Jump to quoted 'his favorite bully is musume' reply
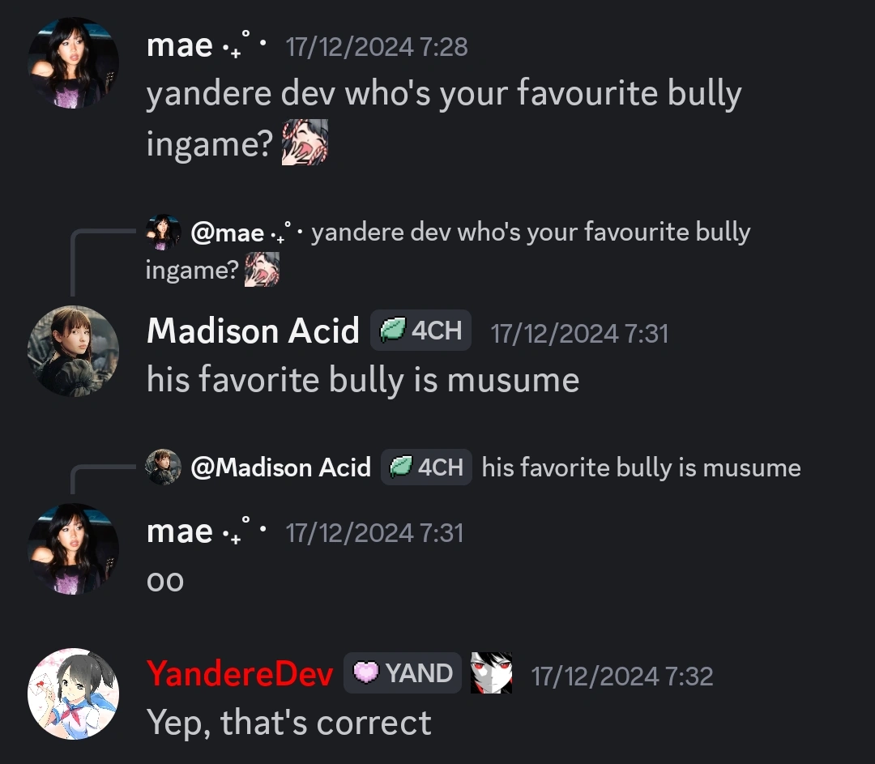 pos(641,467)
